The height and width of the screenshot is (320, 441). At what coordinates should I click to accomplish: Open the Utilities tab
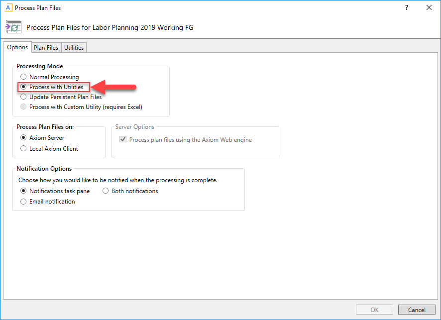[x=74, y=48]
